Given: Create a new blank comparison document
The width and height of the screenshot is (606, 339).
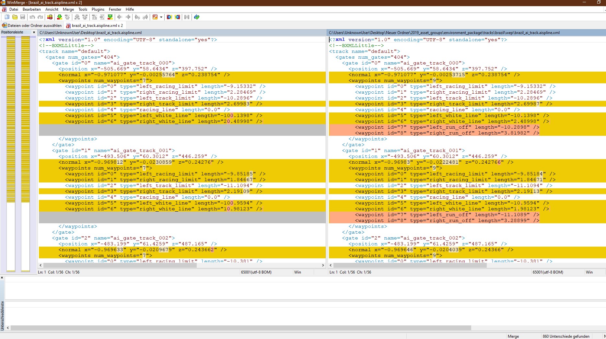Looking at the screenshot, I should (7, 17).
